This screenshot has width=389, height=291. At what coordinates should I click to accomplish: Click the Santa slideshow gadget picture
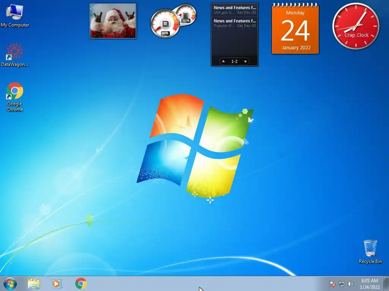pos(113,21)
